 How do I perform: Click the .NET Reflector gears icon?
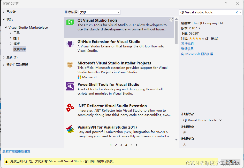70,108
